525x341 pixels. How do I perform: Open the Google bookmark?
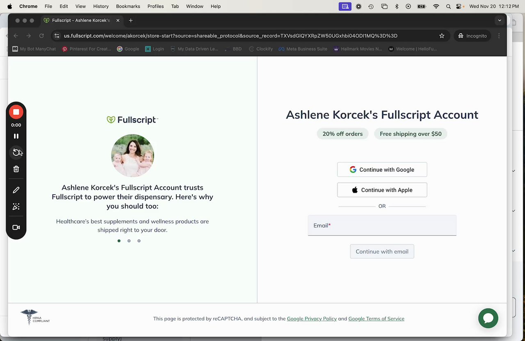(128, 49)
